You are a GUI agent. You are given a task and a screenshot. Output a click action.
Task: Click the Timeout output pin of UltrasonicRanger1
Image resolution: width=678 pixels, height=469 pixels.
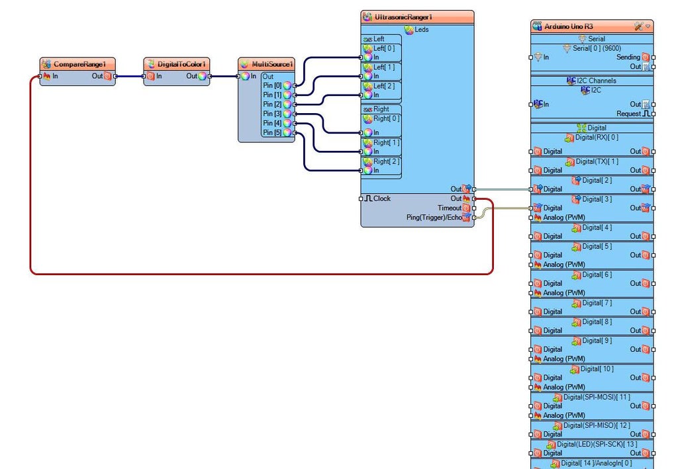coord(474,208)
